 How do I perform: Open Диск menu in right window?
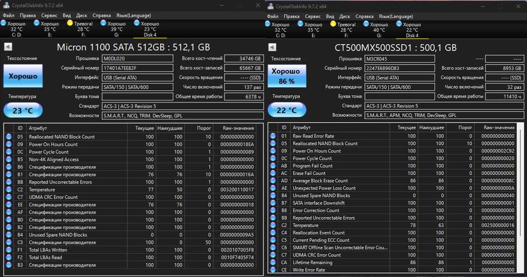click(345, 16)
